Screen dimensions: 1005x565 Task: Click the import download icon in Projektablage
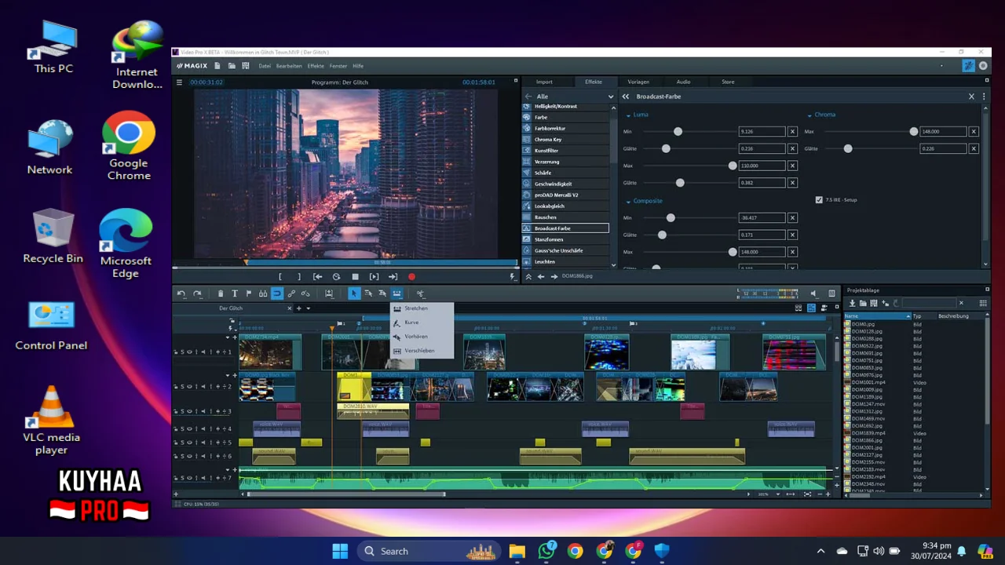tap(852, 303)
